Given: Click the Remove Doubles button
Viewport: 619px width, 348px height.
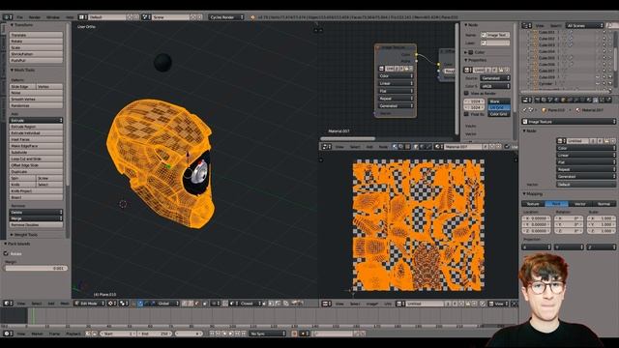Looking at the screenshot, I should click(36, 225).
